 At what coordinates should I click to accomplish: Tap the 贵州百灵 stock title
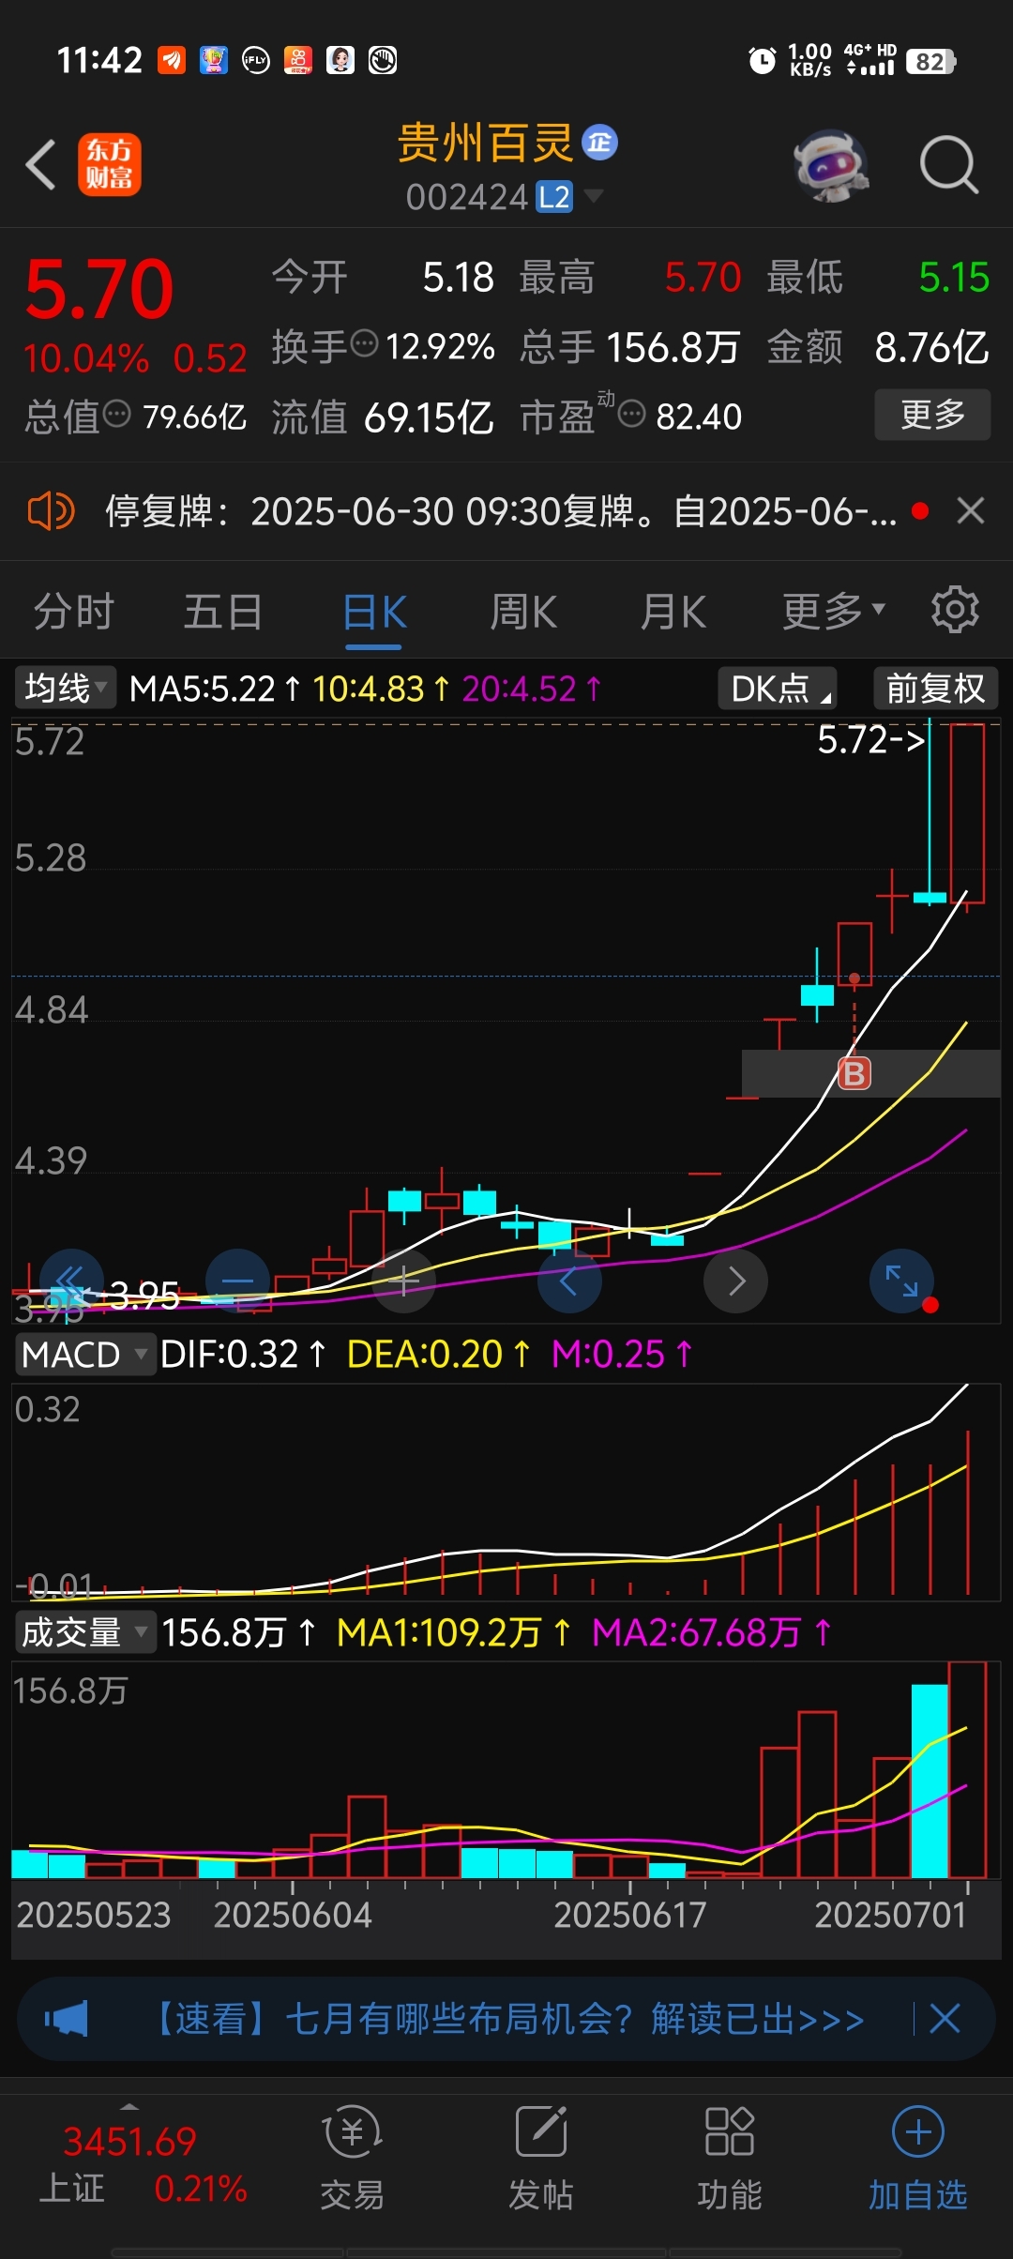click(486, 144)
